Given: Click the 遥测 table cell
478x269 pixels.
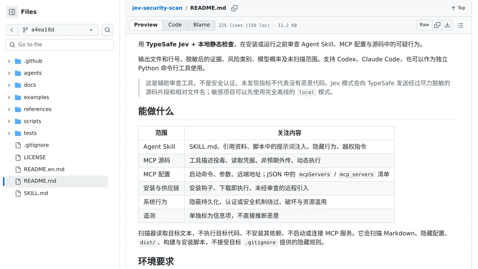Looking at the screenshot, I should (161, 216).
